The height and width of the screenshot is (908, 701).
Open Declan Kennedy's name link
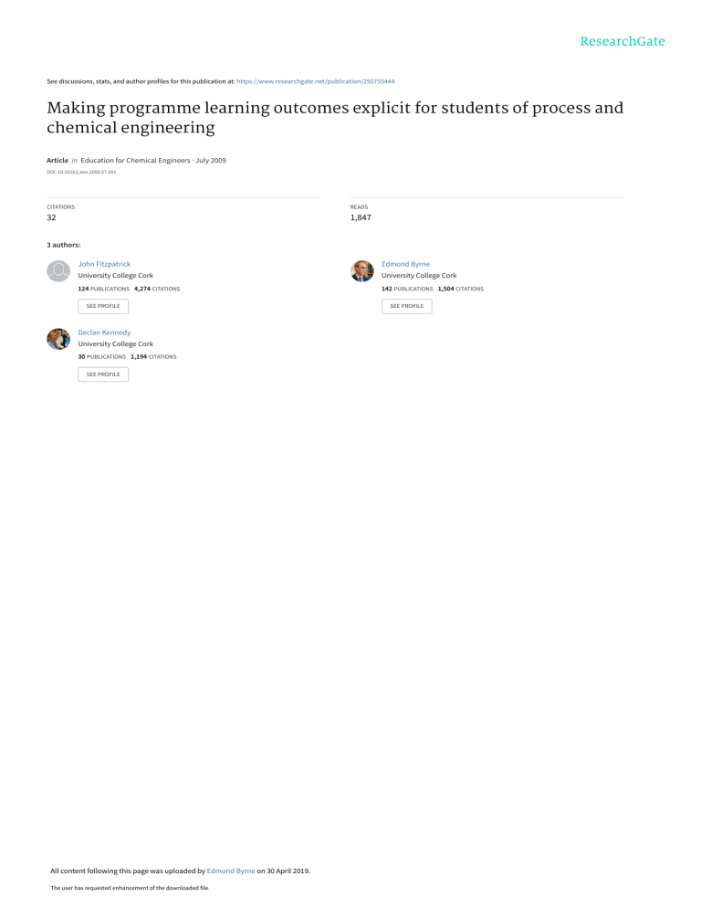(104, 333)
